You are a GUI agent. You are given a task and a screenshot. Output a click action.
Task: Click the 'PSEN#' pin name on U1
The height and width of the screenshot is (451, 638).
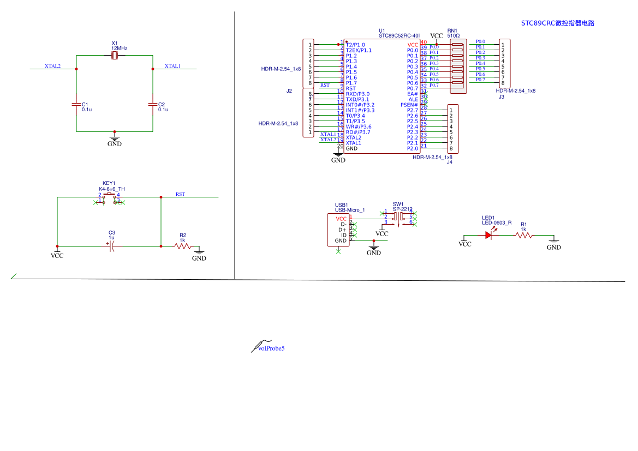(409, 105)
